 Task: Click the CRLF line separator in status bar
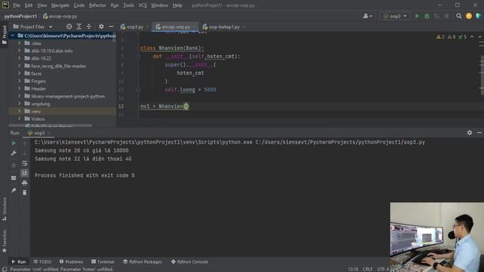click(368, 269)
